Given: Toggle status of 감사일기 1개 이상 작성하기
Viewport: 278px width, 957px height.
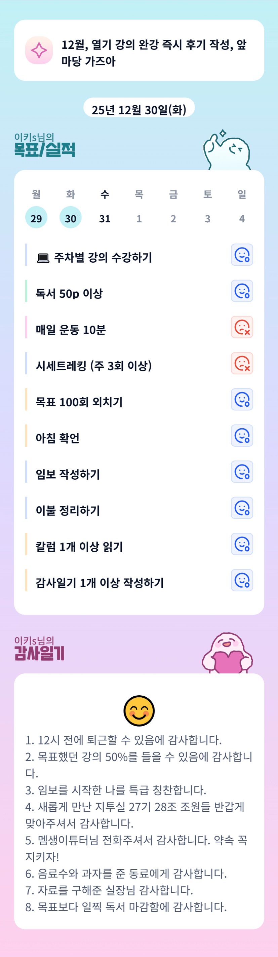Looking at the screenshot, I should (242, 580).
